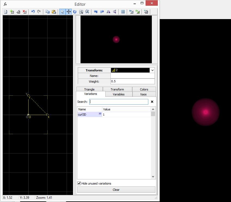Switch to the Xaos tab
The width and height of the screenshot is (231, 202).
[x=143, y=94]
